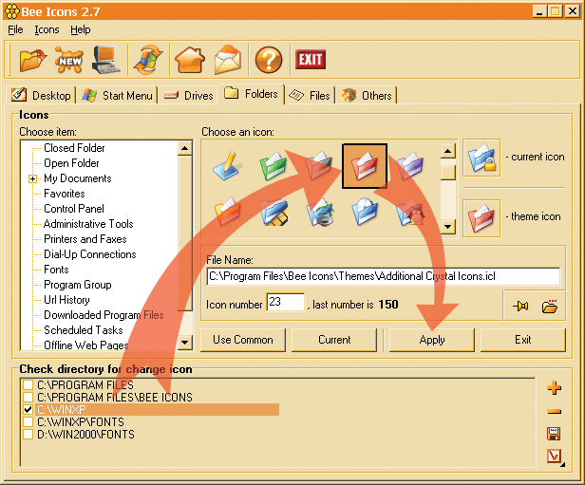Viewport: 585px width, 485px height.
Task: Select the Folders tab
Action: [251, 94]
